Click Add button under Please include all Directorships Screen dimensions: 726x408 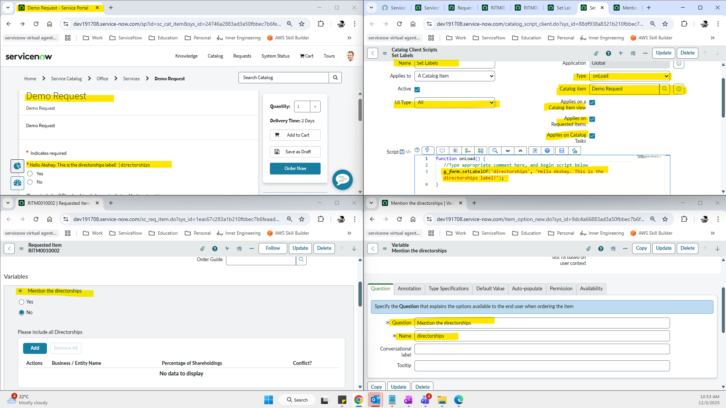click(x=35, y=348)
